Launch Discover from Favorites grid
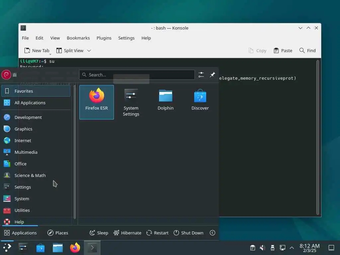This screenshot has height=255, width=340. tap(200, 102)
